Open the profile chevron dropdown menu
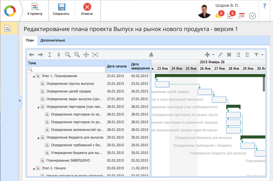Viewport: 273px width, 181px height. click(x=252, y=16)
